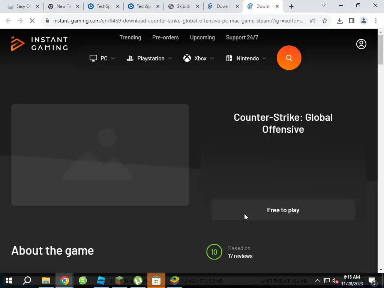Viewport: 384px width, 288px height.
Task: Open the uTorrent taskbar icon
Action: tap(138, 280)
